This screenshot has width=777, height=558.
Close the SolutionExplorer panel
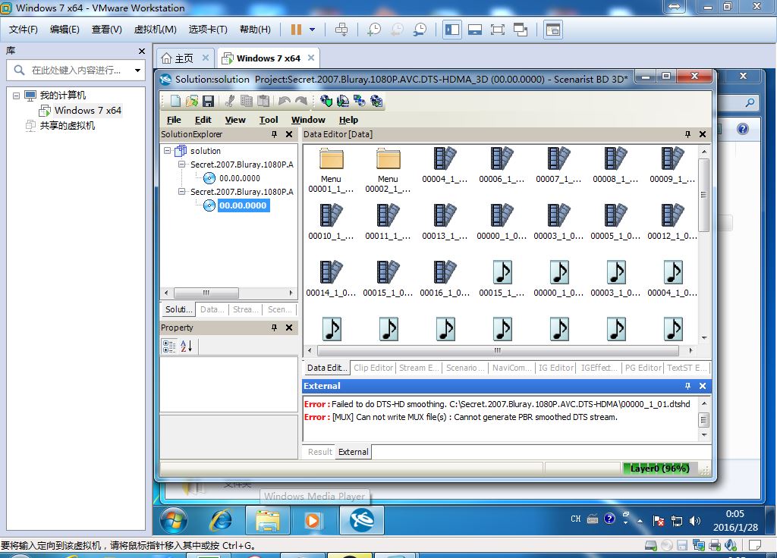(x=289, y=134)
